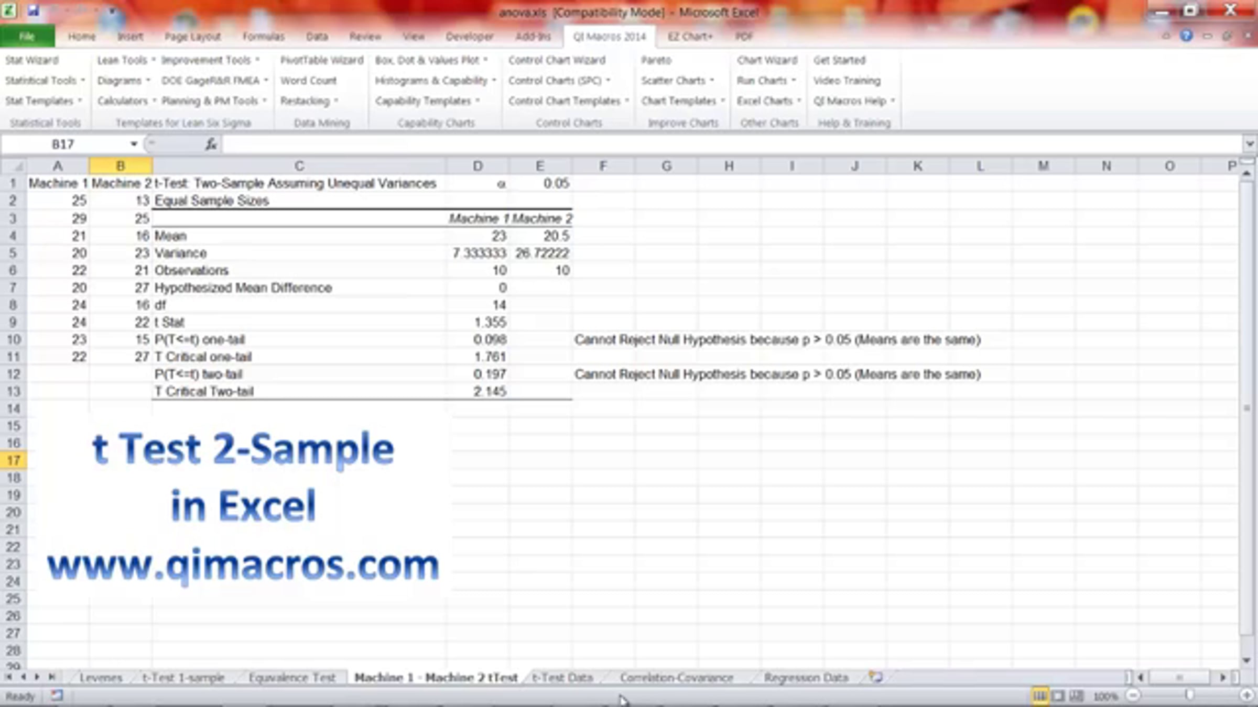Viewport: 1258px width, 707px height.
Task: Click the zoom level 100% indicator
Action: click(x=1105, y=696)
